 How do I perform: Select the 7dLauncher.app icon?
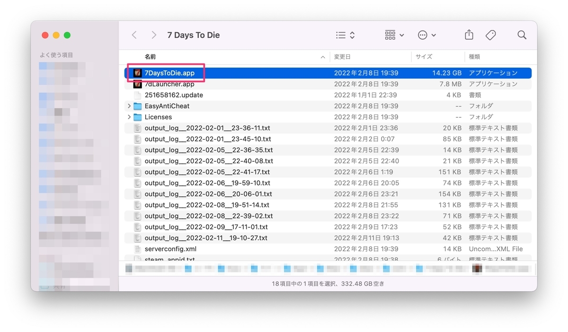coord(138,84)
